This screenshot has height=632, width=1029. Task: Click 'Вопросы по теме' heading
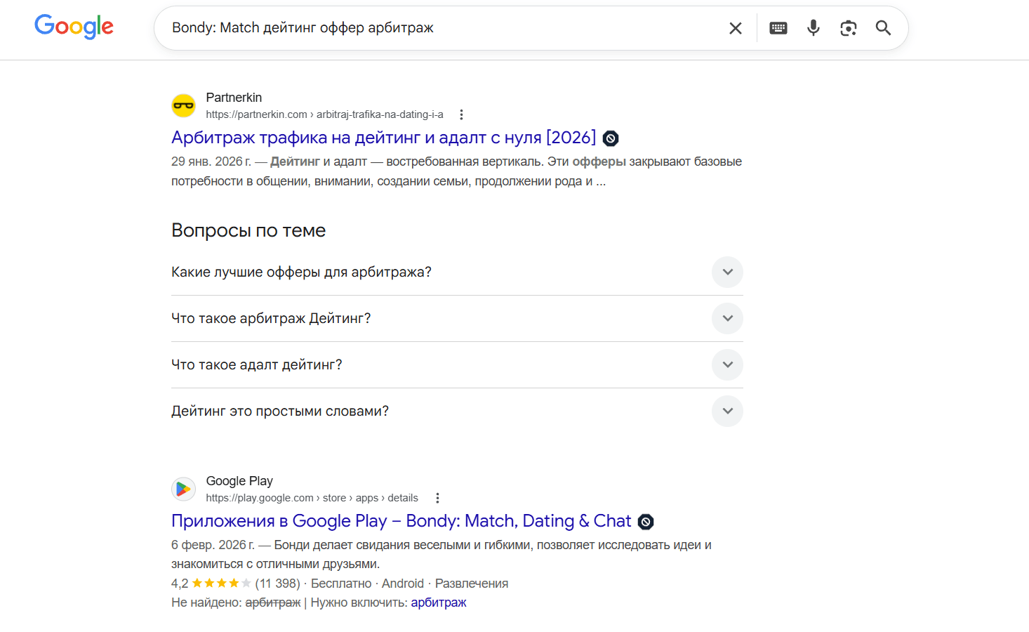[x=248, y=230]
